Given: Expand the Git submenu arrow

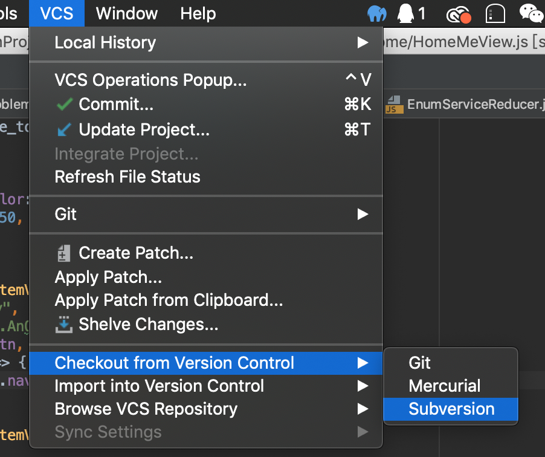Looking at the screenshot, I should (x=363, y=215).
